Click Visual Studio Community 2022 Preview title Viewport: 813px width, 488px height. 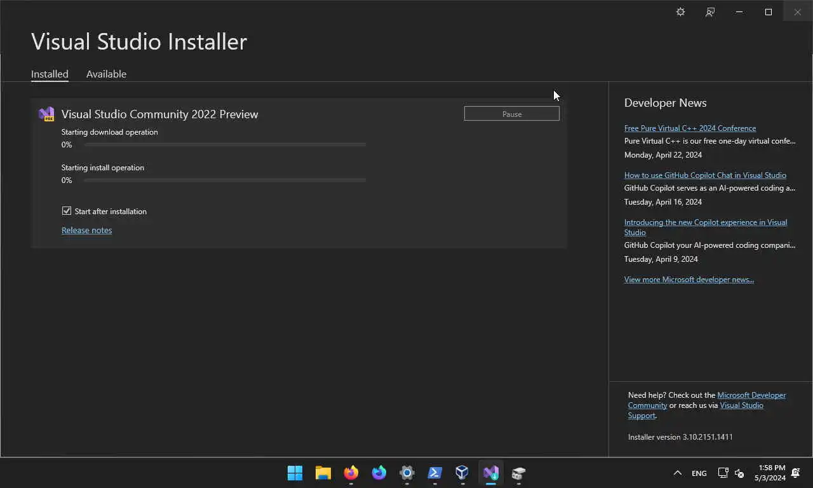159,114
